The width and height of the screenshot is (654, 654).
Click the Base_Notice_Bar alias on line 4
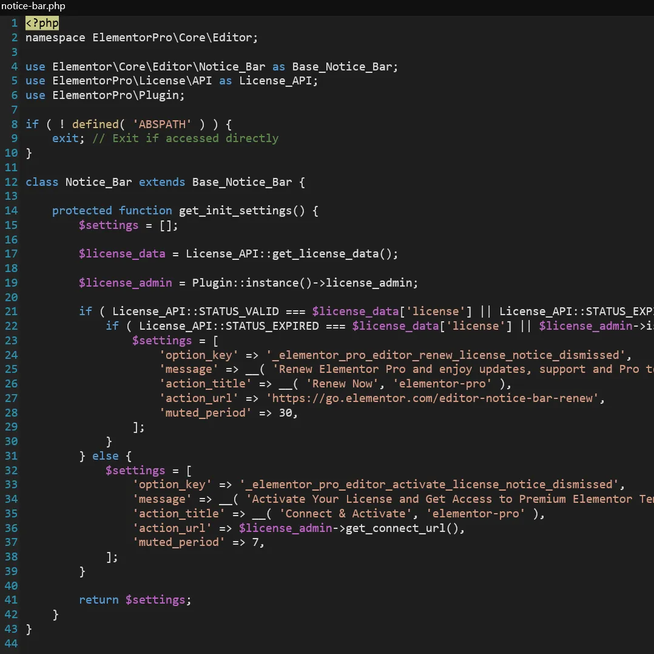coord(345,67)
